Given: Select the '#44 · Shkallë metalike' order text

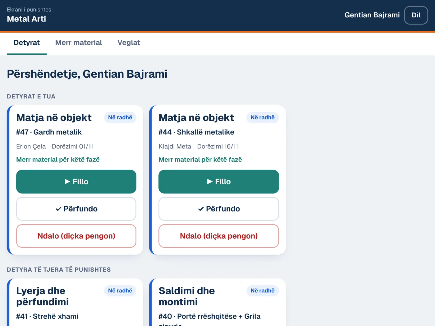Looking at the screenshot, I should 196,132.
